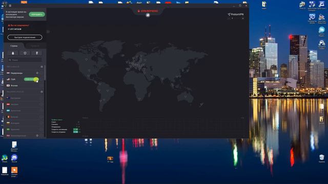Switch to the Profiles tab
The height and width of the screenshot is (184, 328).
[x=35, y=45]
